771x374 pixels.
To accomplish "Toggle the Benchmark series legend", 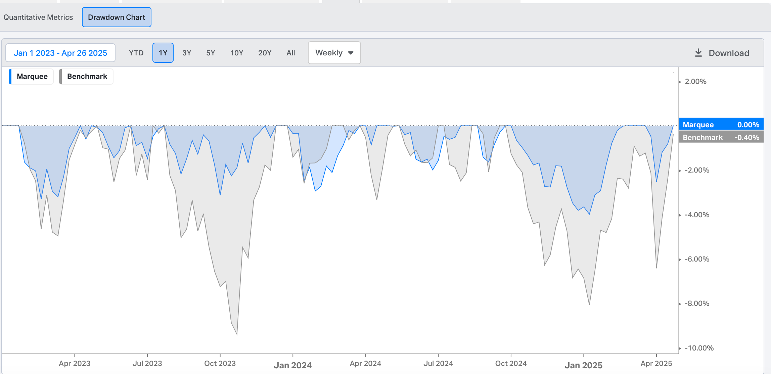I will point(87,77).
